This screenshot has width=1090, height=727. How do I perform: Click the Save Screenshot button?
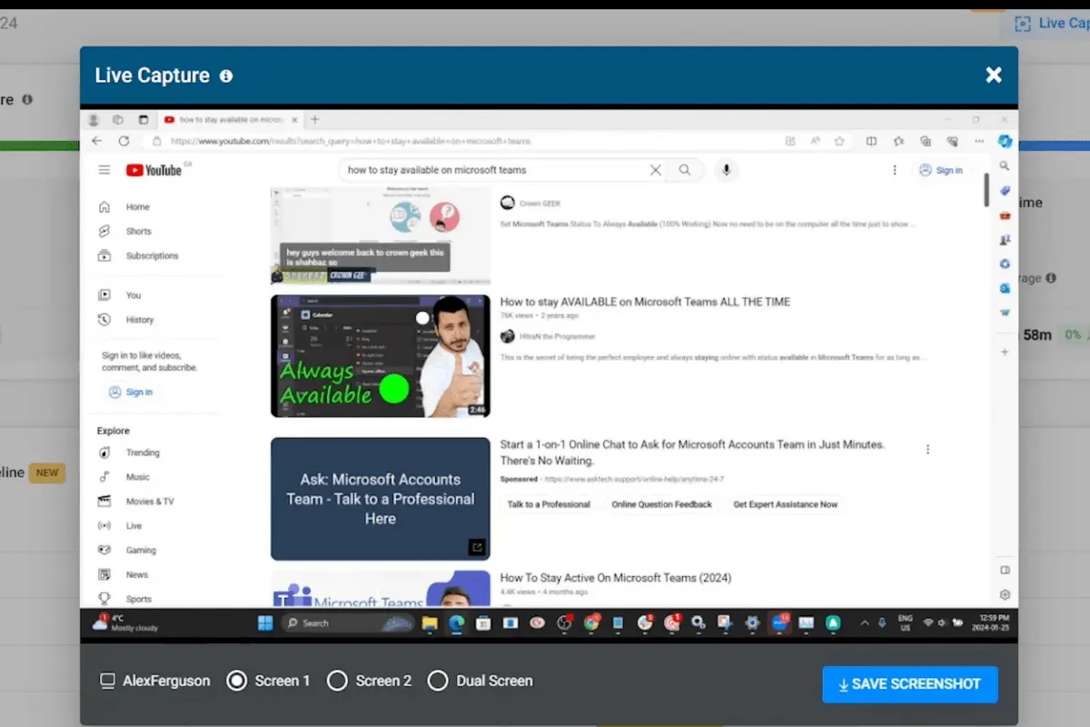click(x=910, y=684)
